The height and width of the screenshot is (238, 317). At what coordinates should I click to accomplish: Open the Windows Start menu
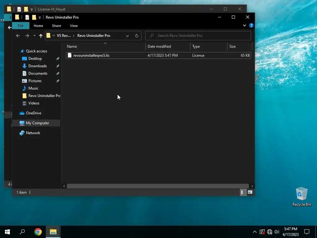[7, 232]
